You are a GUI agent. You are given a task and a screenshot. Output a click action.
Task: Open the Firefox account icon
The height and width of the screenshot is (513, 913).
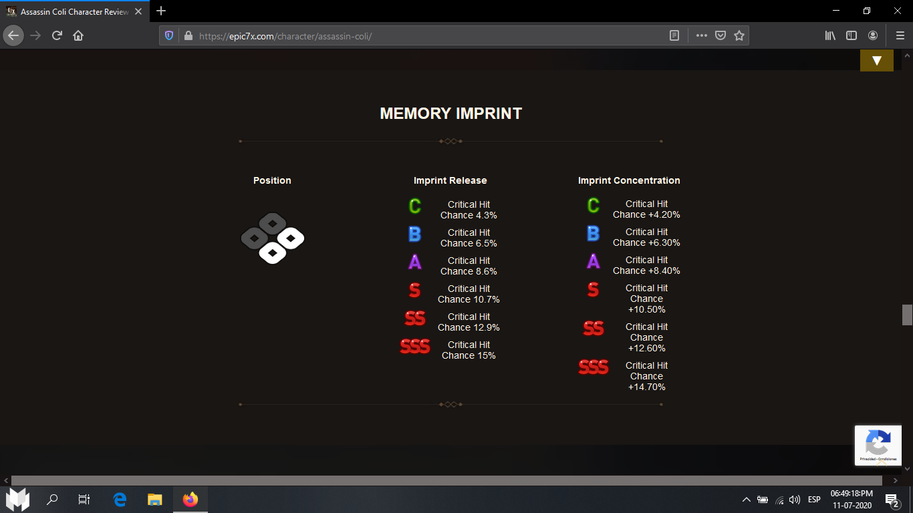tap(873, 36)
